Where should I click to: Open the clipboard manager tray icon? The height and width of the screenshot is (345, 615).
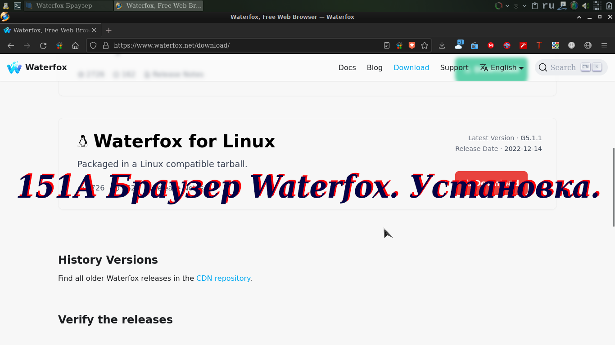click(535, 6)
